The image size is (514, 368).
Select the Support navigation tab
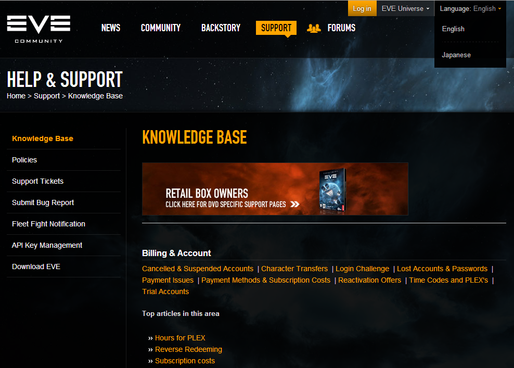276,28
